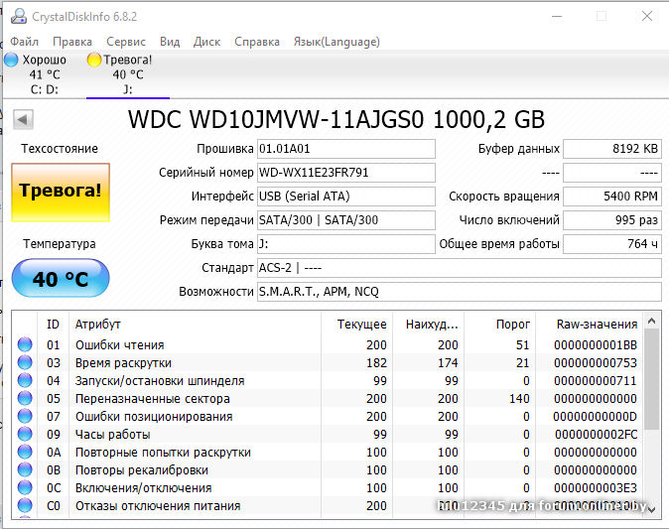
Task: Click the yellow status circle for disk J:
Action: click(x=94, y=60)
